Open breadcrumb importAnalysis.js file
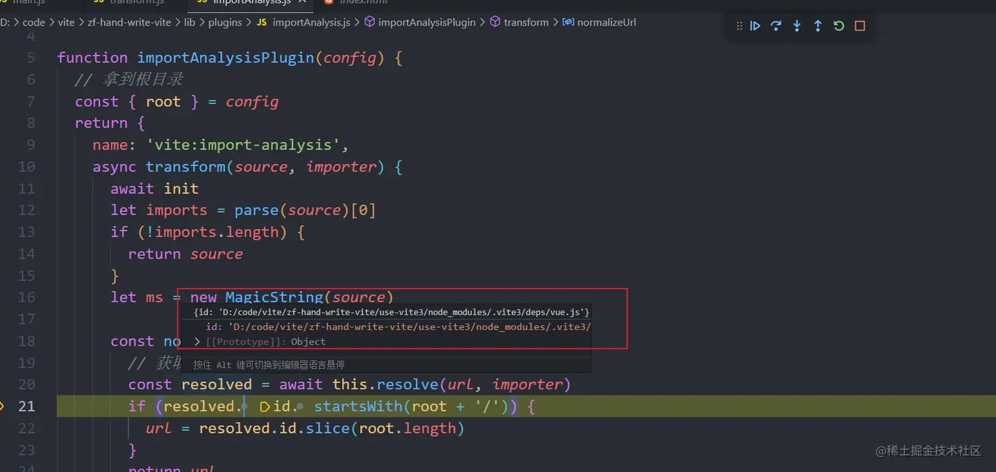Image resolution: width=996 pixels, height=472 pixels. coord(304,22)
